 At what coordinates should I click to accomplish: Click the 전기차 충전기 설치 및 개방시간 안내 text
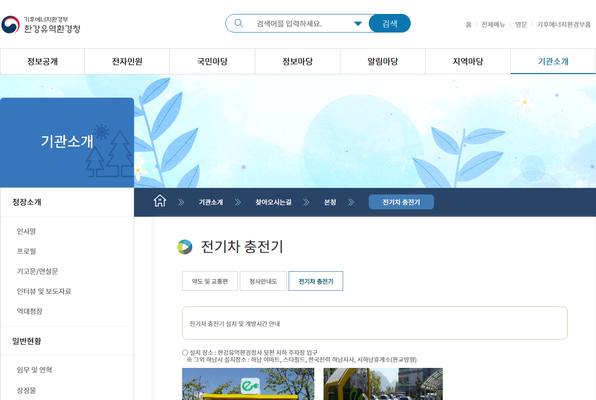[235, 323]
